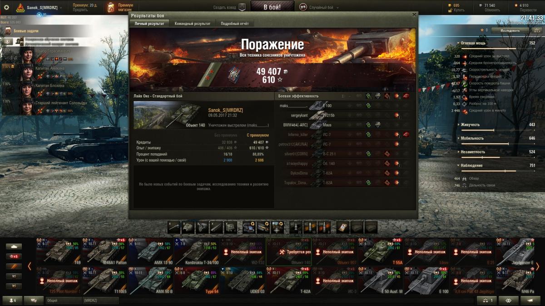Click the Общий chat channel tab
The height and width of the screenshot is (306, 545).
(63, 300)
